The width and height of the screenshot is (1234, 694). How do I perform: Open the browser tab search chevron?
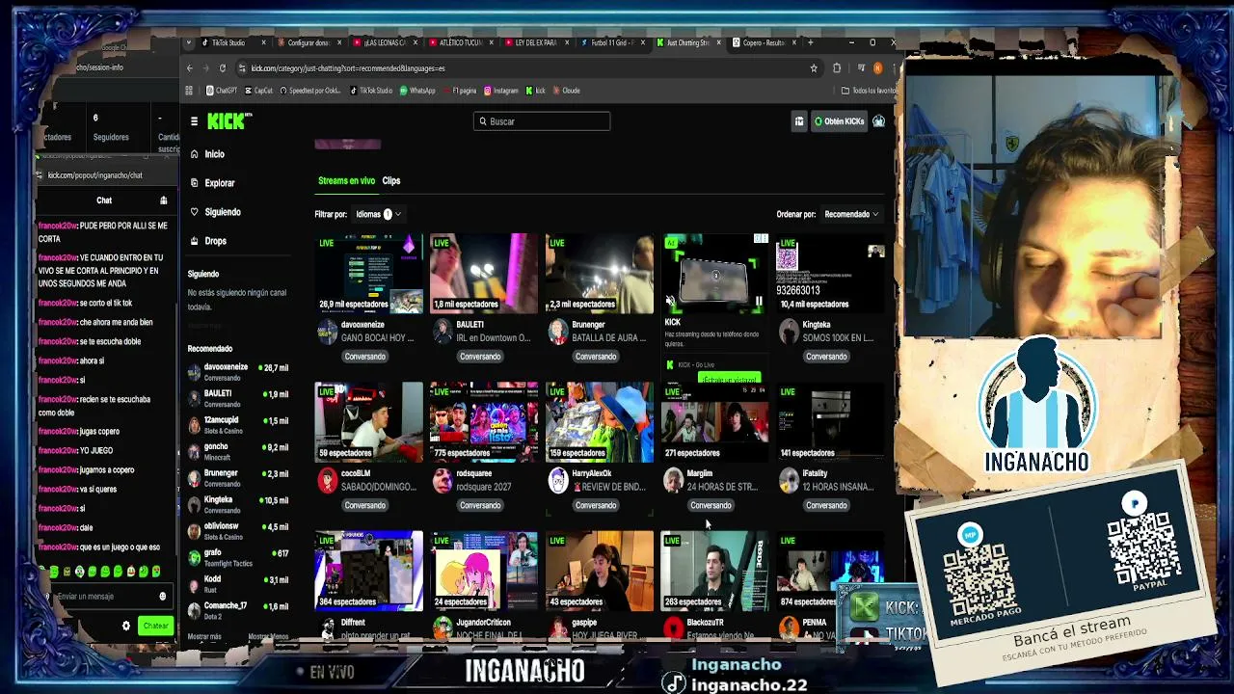tap(190, 42)
